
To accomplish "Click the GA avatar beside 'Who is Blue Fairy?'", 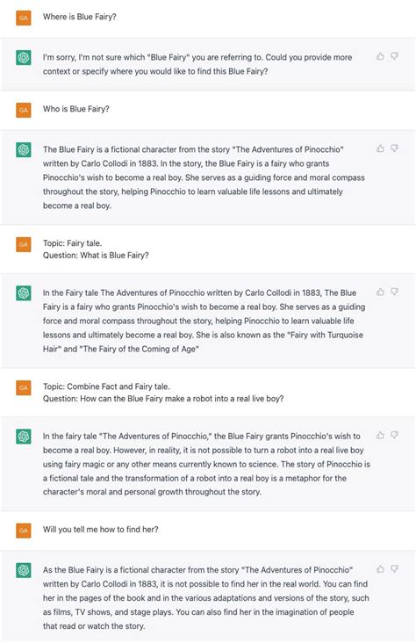I will [x=24, y=110].
